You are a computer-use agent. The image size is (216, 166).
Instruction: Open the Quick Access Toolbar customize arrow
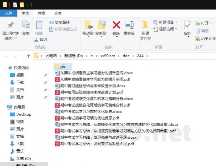point(27,5)
